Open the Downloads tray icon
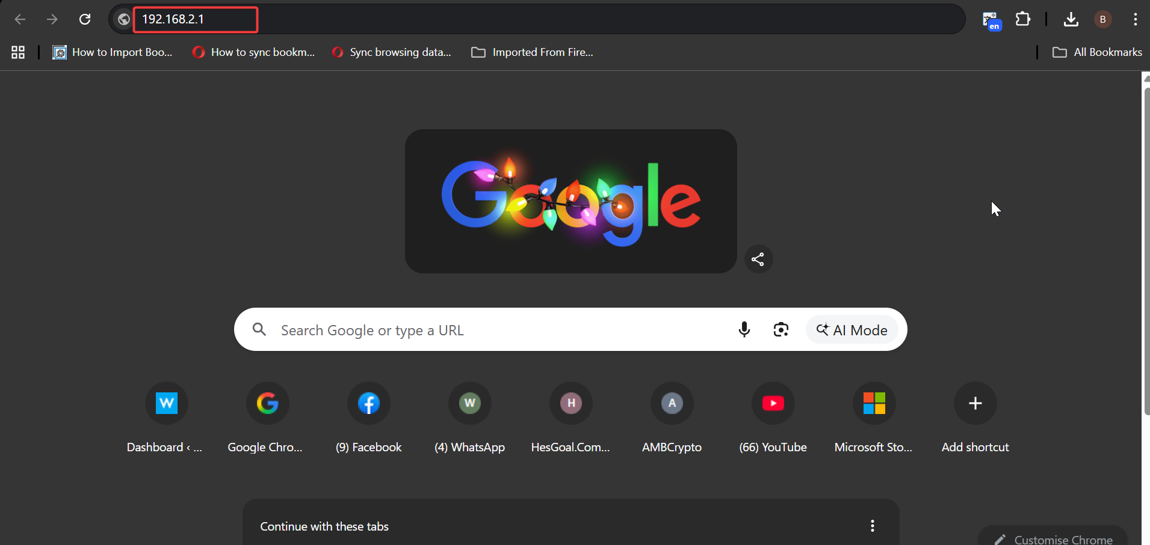 coord(1071,20)
